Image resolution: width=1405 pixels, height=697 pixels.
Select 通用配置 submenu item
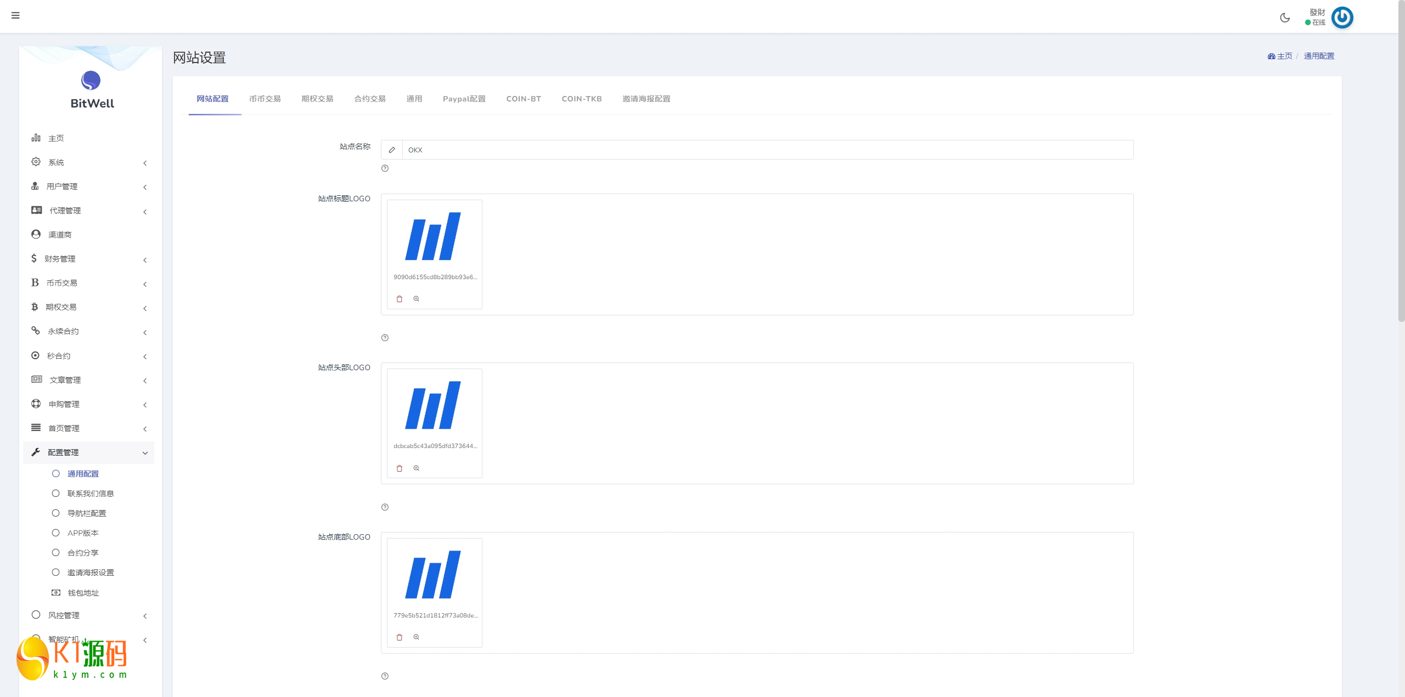83,474
